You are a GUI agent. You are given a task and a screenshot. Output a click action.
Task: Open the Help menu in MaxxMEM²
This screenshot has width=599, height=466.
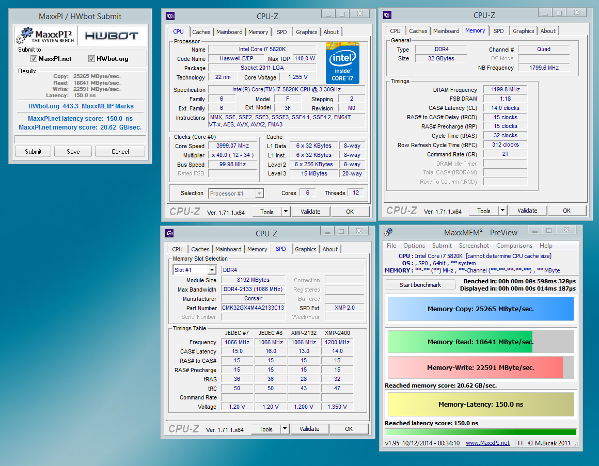pyautogui.click(x=546, y=246)
